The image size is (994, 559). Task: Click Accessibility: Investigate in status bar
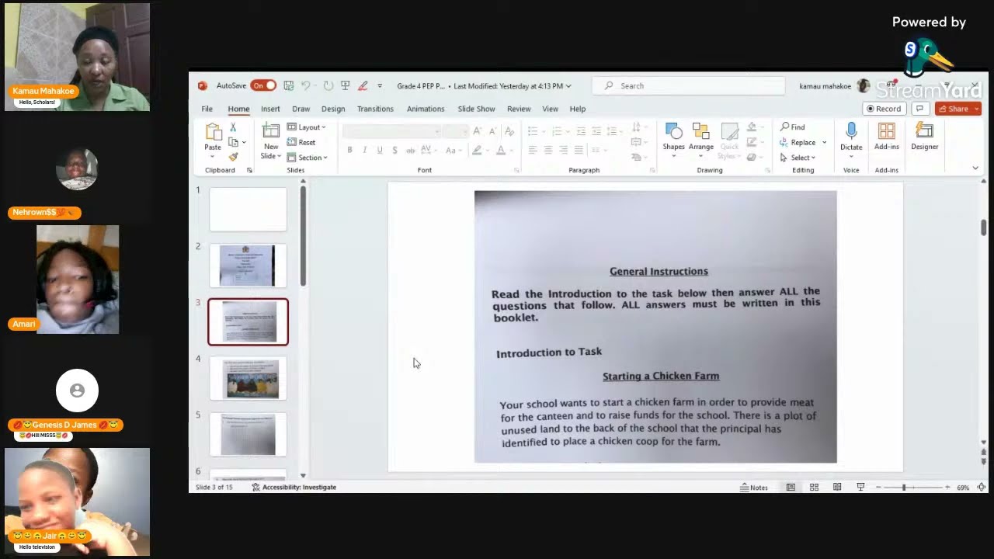click(x=294, y=487)
